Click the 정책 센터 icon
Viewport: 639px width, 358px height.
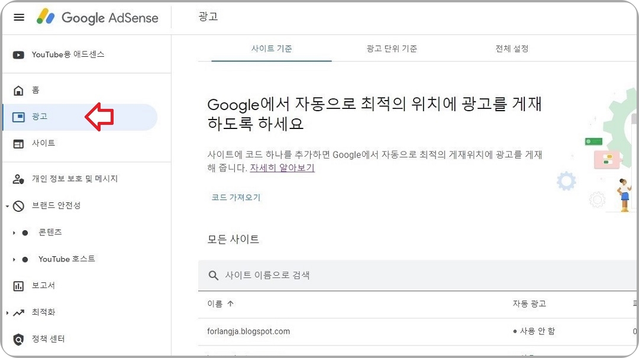pyautogui.click(x=18, y=338)
